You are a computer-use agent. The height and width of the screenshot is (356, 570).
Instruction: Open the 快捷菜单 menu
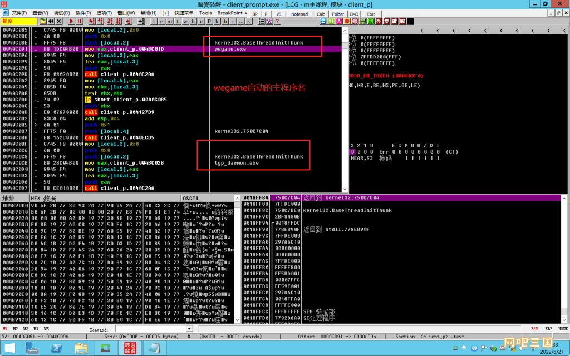coord(184,13)
